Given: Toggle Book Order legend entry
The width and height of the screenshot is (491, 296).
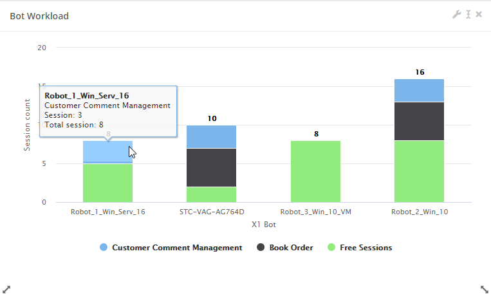Looking at the screenshot, I should pyautogui.click(x=285, y=248).
